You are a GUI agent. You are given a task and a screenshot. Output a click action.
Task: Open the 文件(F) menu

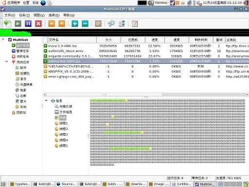coord(10,15)
